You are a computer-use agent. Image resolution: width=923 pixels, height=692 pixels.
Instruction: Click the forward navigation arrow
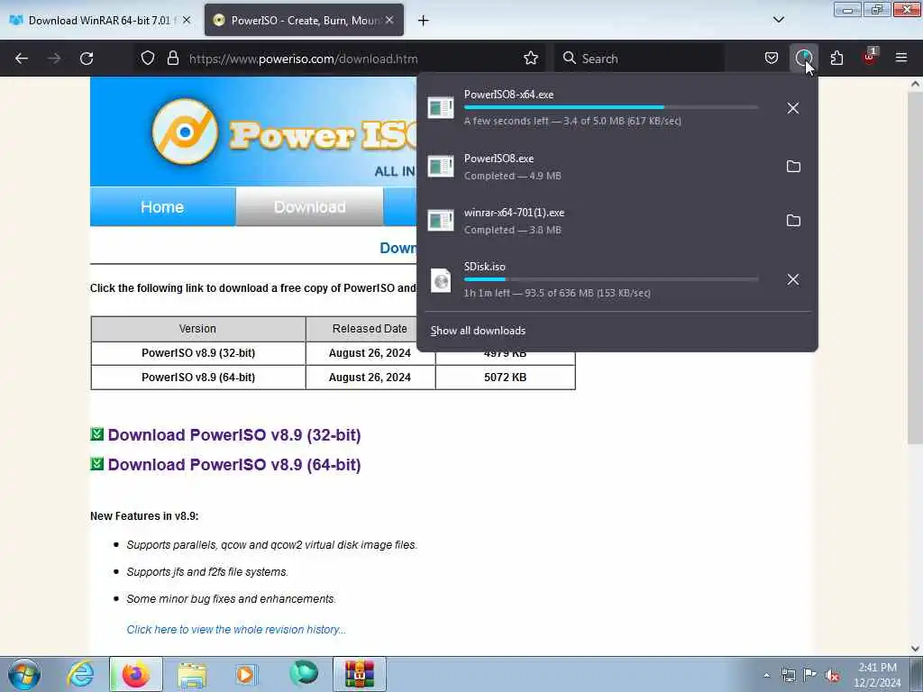[x=54, y=59]
